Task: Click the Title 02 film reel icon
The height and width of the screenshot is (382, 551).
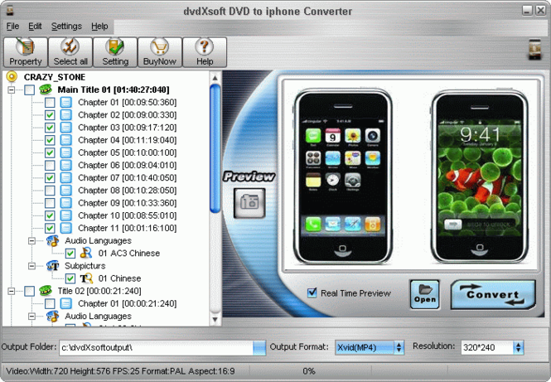Action: (x=46, y=291)
